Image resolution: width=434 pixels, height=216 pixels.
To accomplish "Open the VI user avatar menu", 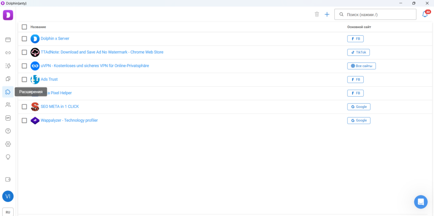I will point(8,196).
